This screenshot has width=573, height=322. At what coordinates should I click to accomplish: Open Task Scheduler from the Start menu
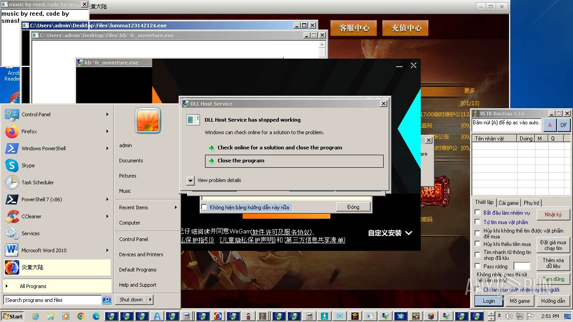(57, 182)
